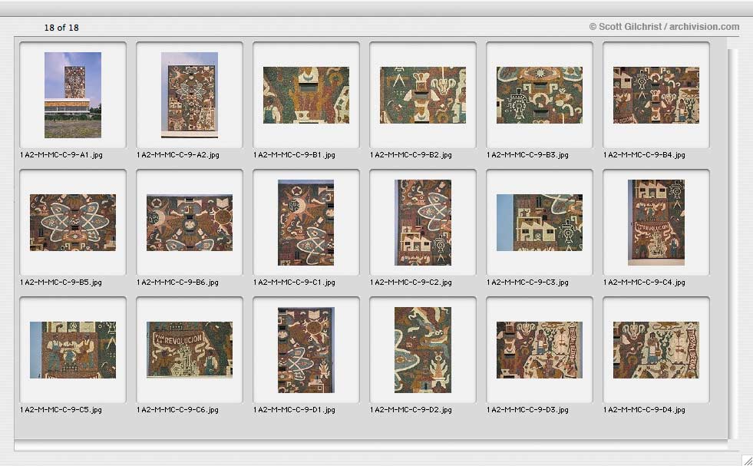This screenshot has width=753, height=466.
Task: Click the 1A2-M-MC-C-9-B1.jpg mosaic thumbnail
Action: click(306, 95)
